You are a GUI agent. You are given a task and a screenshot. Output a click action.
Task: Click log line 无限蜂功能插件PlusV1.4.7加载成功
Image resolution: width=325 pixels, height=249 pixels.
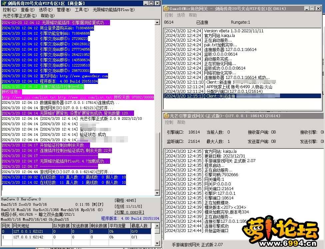tap(56, 161)
